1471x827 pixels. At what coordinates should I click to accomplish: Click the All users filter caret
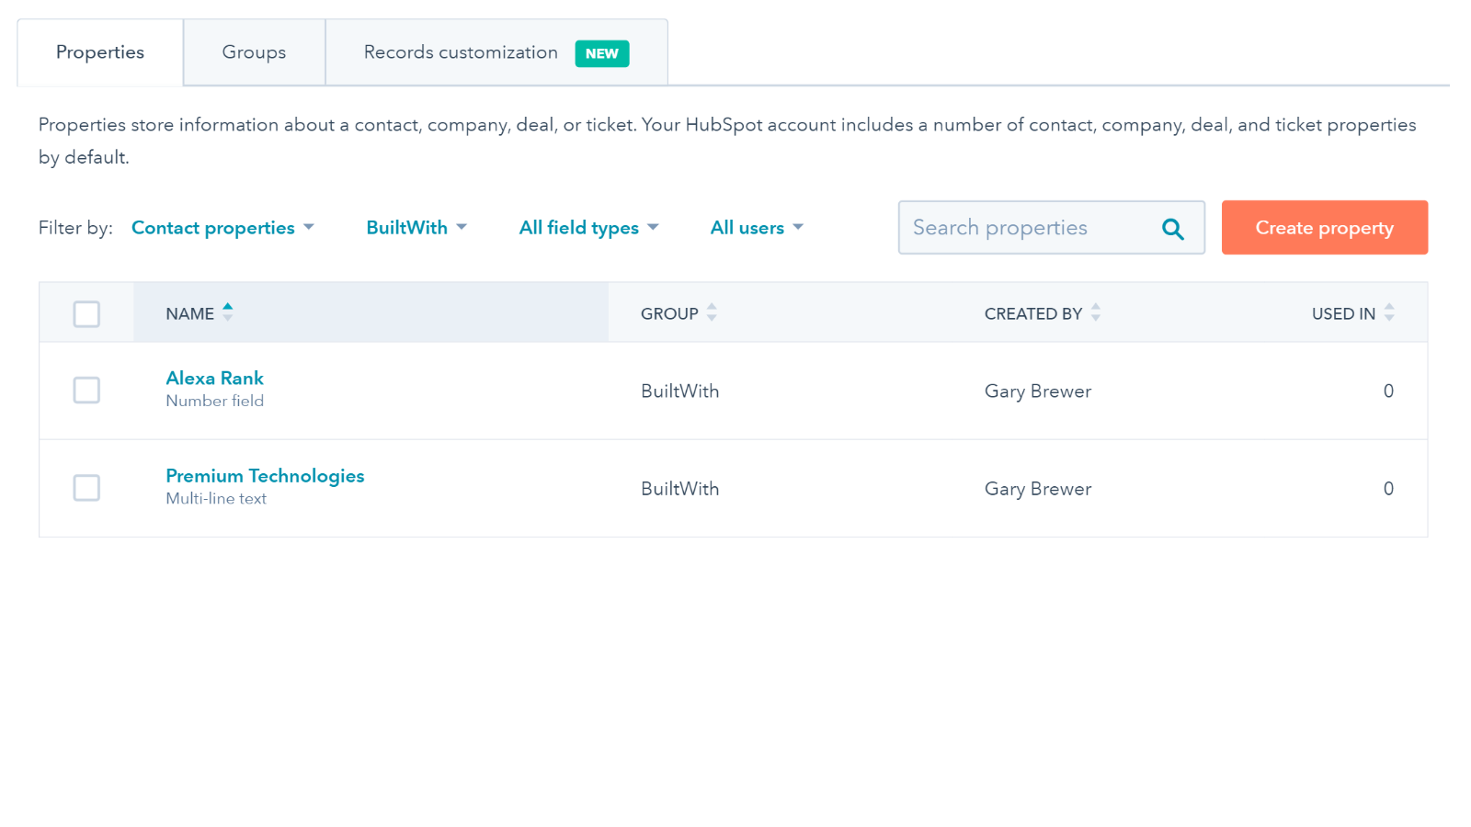tap(798, 227)
